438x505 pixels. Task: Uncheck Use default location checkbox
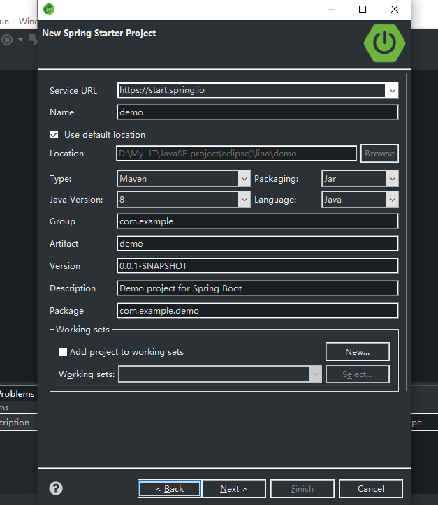pos(54,135)
